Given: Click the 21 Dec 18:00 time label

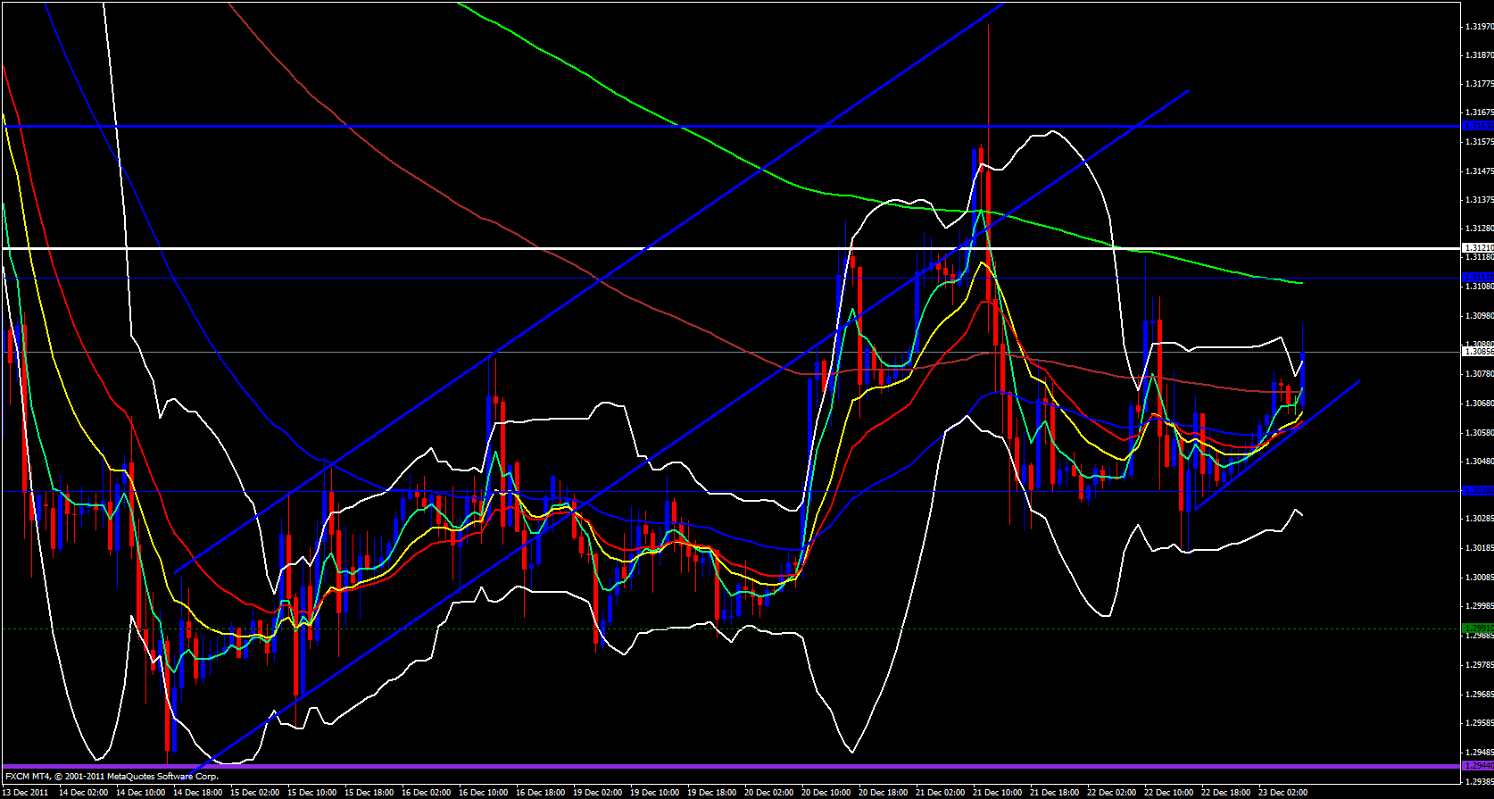Looking at the screenshot, I should 1054,792.
